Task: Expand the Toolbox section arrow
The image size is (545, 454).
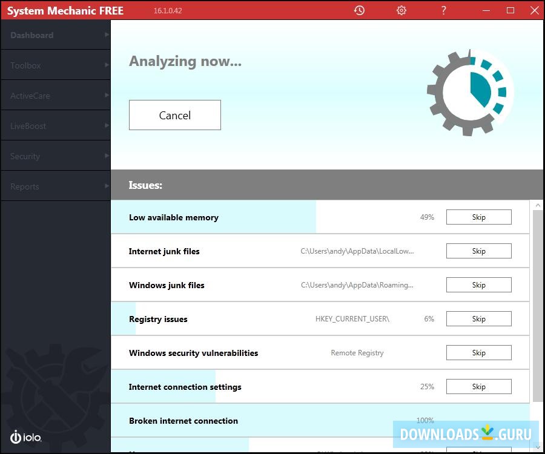Action: click(x=107, y=65)
